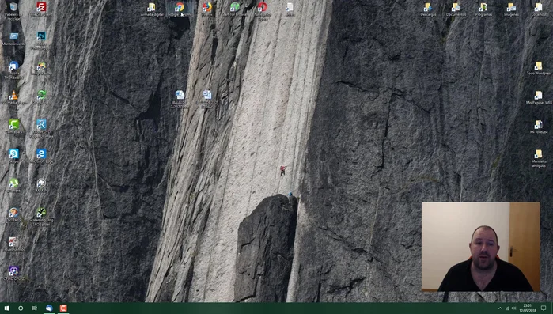Select the Start Tor Browser shortcut
This screenshot has height=314, width=553.
234,9
